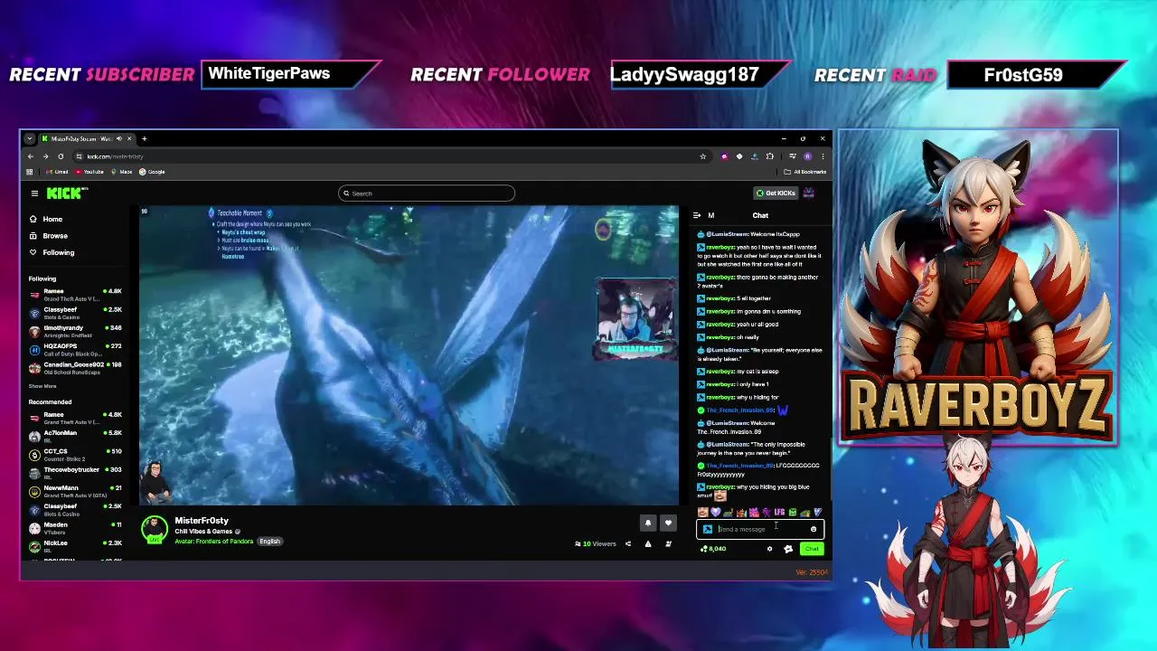The width and height of the screenshot is (1157, 651).
Task: Click the user icon beside report
Action: (668, 544)
